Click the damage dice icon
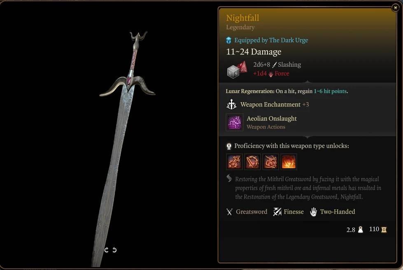The width and height of the screenshot is (403, 270). (237, 69)
